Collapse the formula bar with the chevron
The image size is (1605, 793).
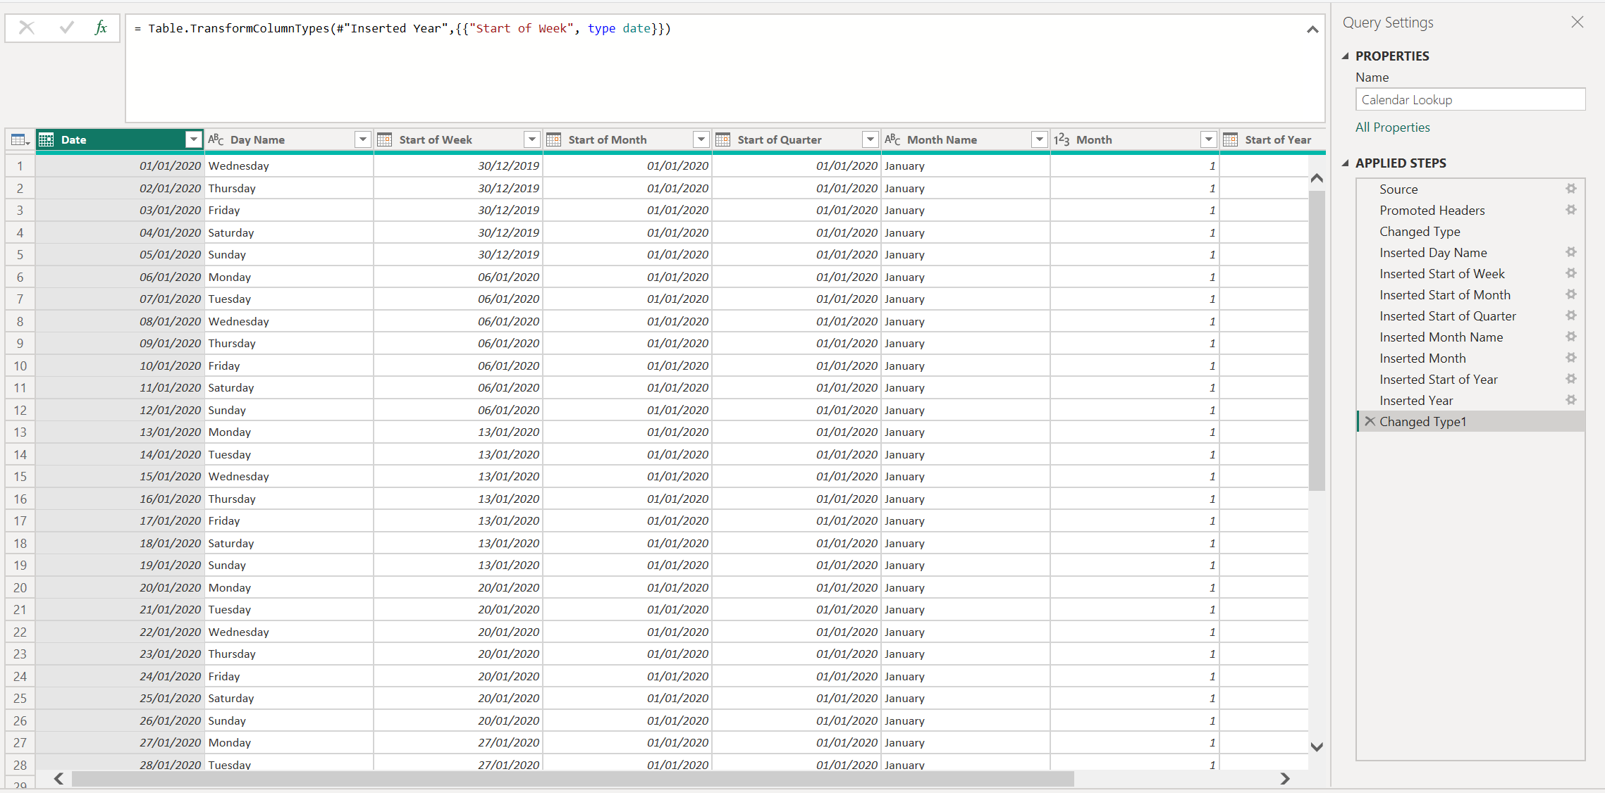(x=1312, y=30)
